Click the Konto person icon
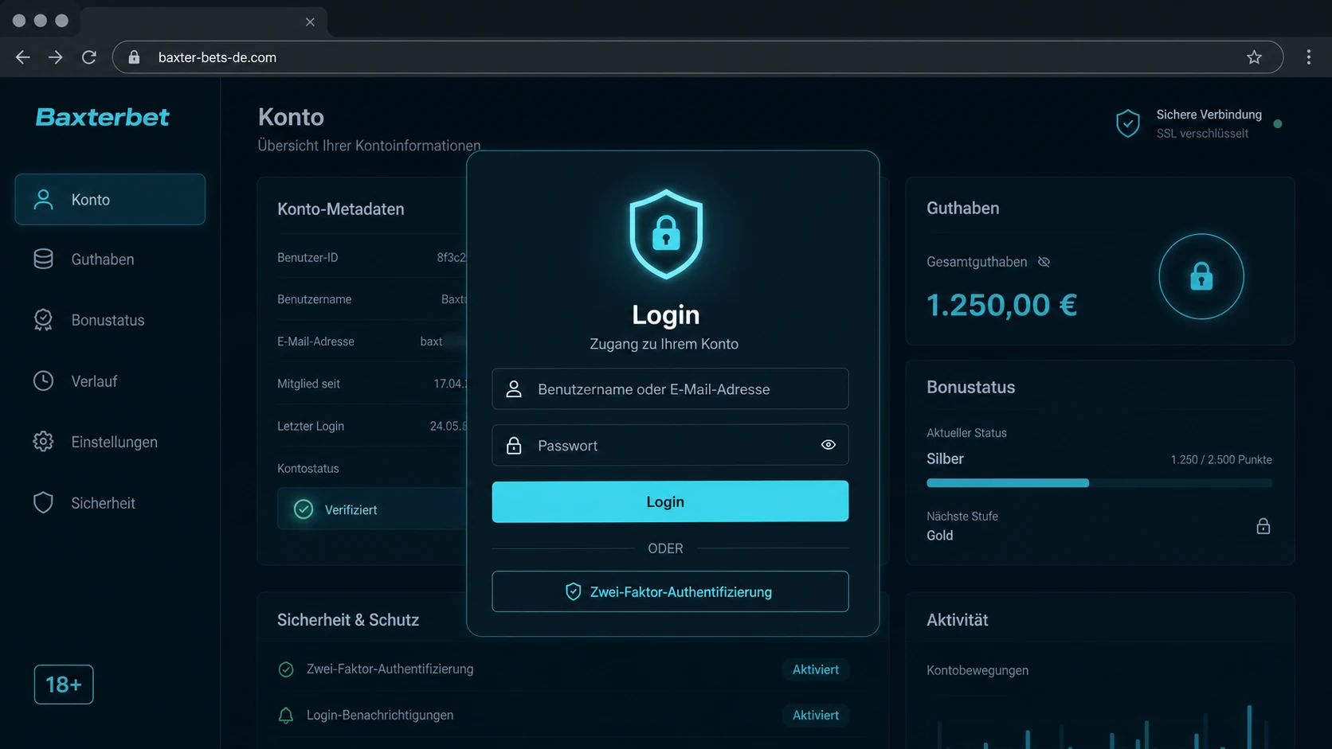Image resolution: width=1332 pixels, height=749 pixels. pyautogui.click(x=43, y=199)
